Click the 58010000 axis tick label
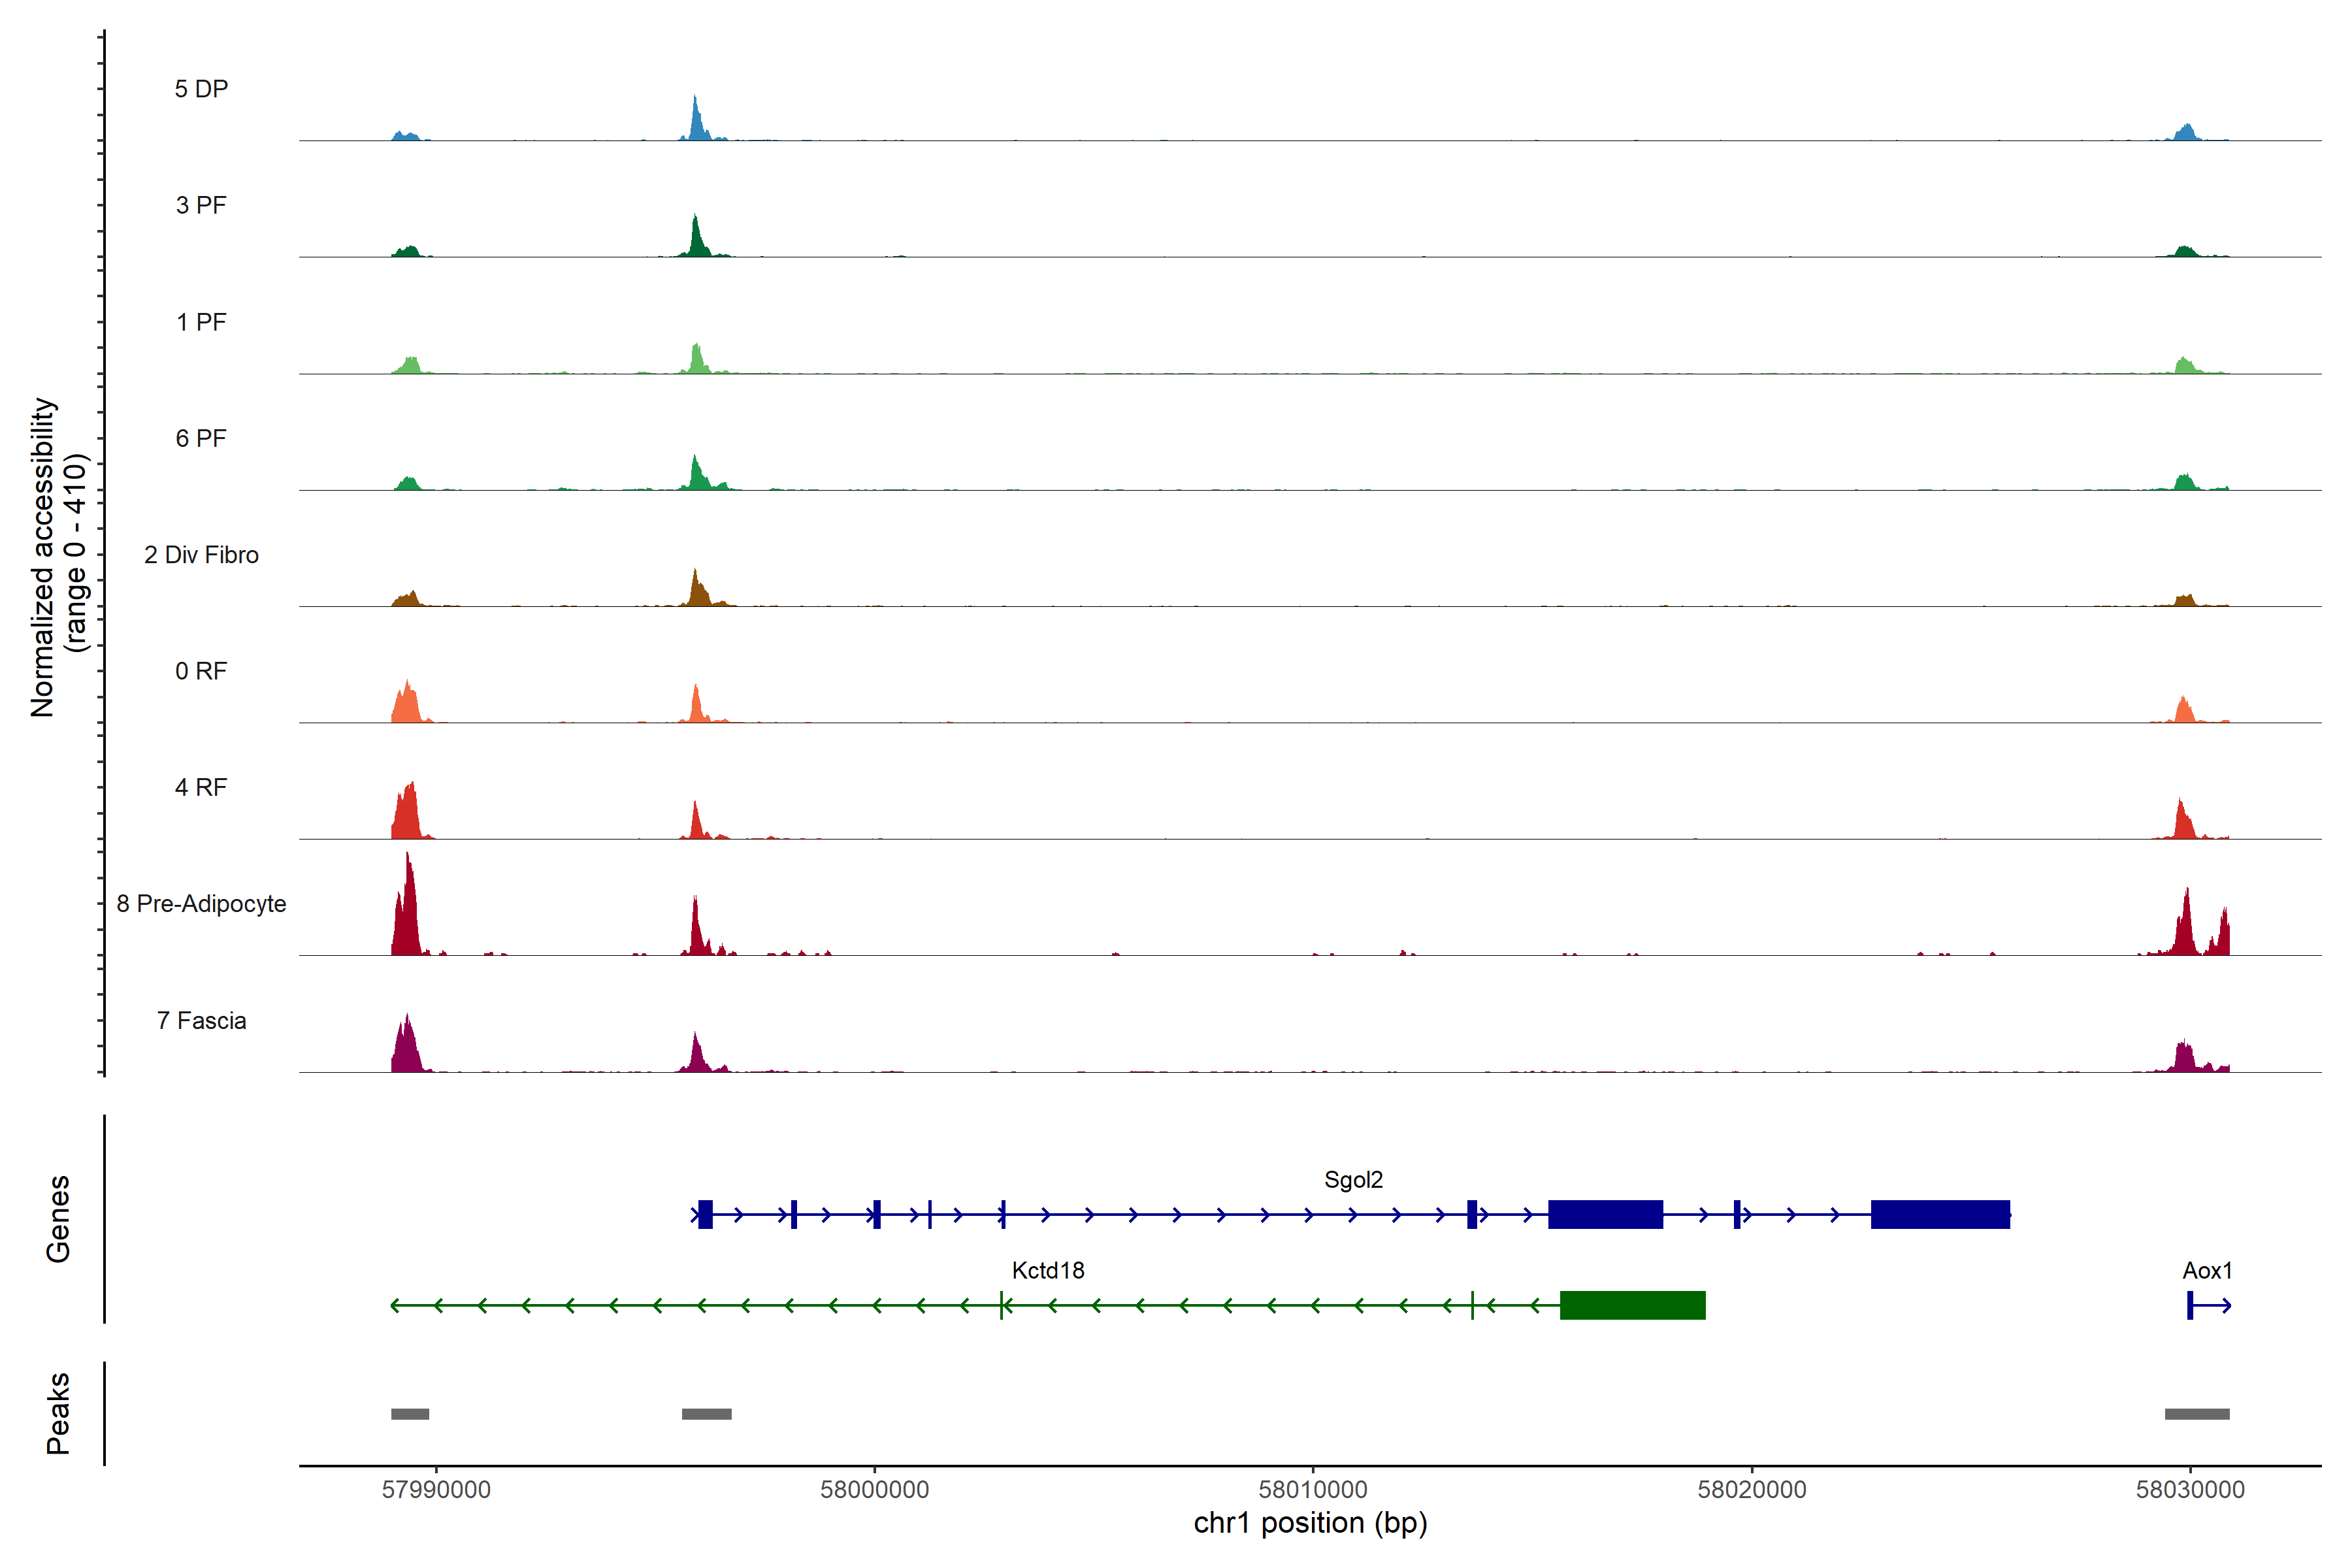The height and width of the screenshot is (1568, 2352). pyautogui.click(x=1312, y=1490)
